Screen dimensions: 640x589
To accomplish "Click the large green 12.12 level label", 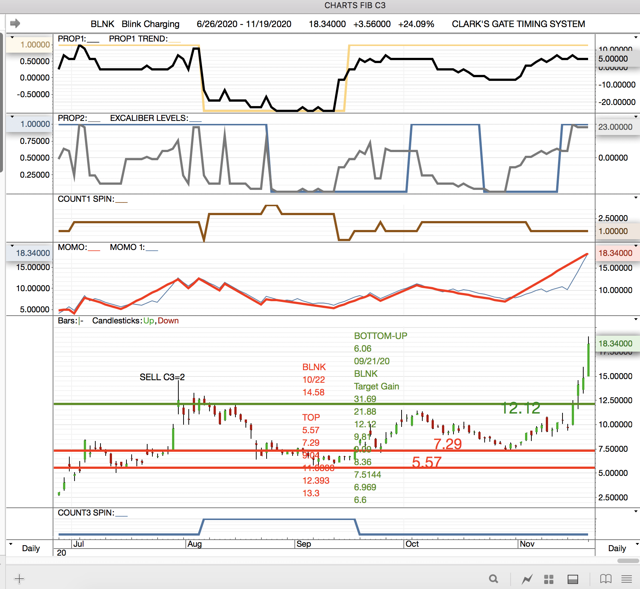I will pos(521,408).
